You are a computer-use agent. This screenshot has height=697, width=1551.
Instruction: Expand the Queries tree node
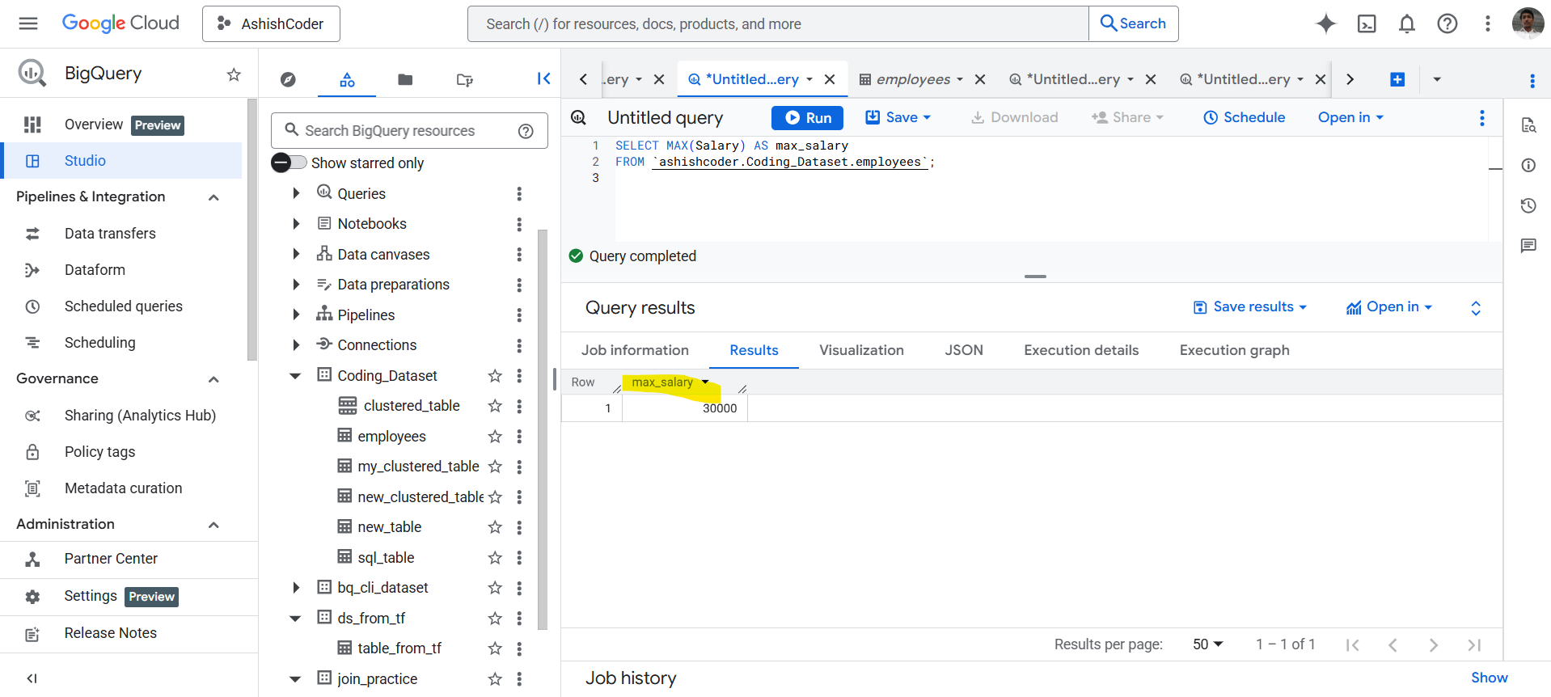(296, 193)
